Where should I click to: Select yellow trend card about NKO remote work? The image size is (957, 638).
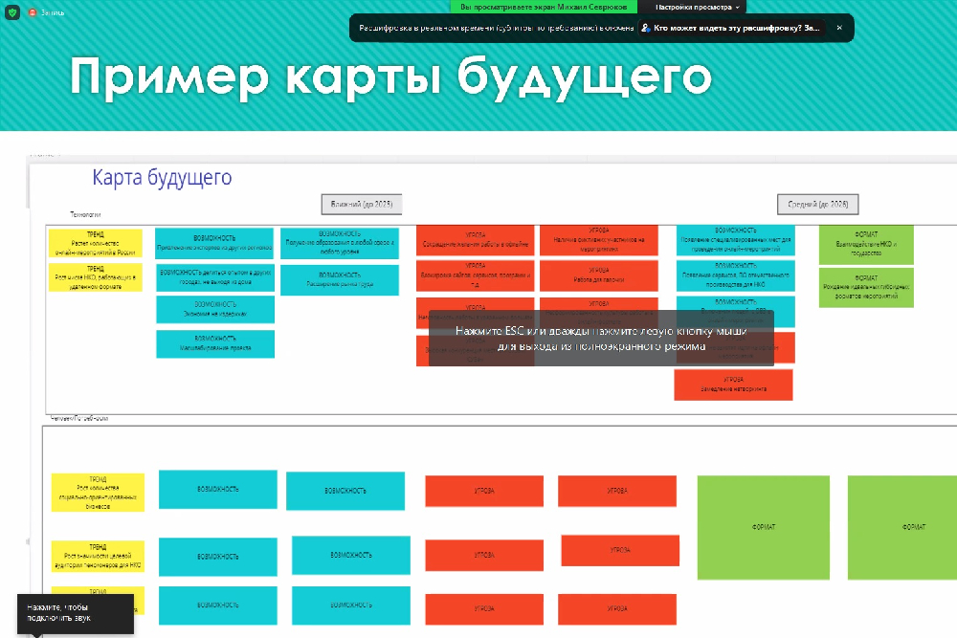pyautogui.click(x=96, y=276)
